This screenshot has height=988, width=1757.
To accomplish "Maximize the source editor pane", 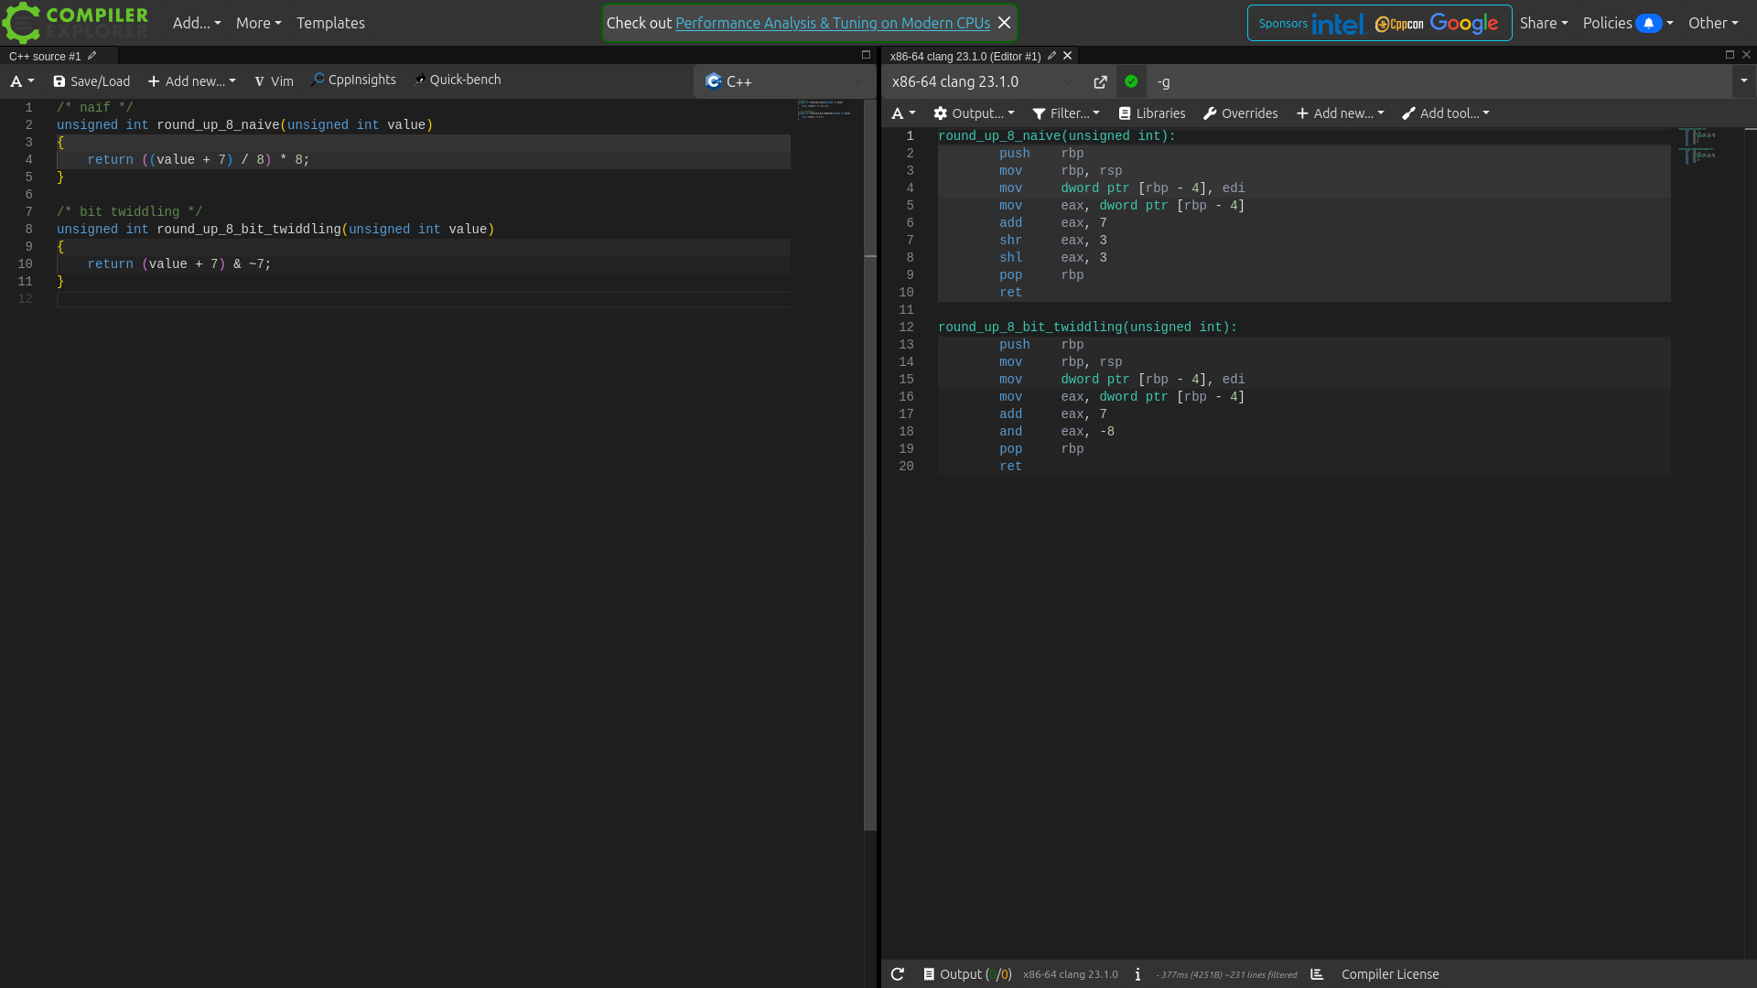I will pos(866,55).
